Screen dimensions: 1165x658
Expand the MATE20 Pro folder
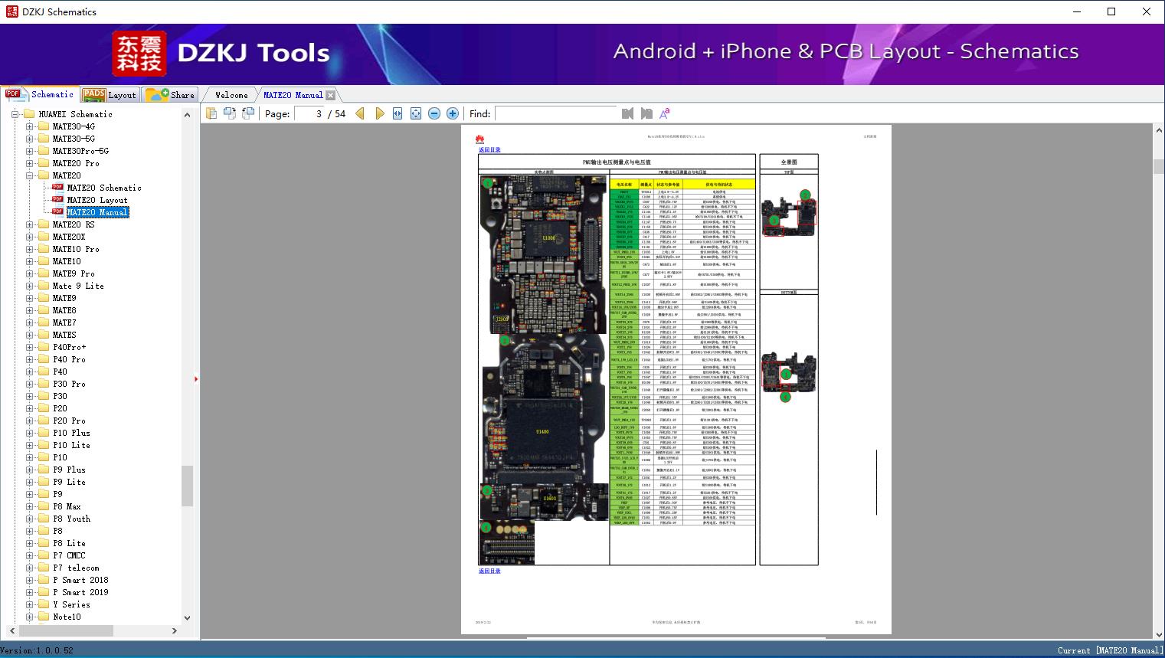click(x=29, y=163)
